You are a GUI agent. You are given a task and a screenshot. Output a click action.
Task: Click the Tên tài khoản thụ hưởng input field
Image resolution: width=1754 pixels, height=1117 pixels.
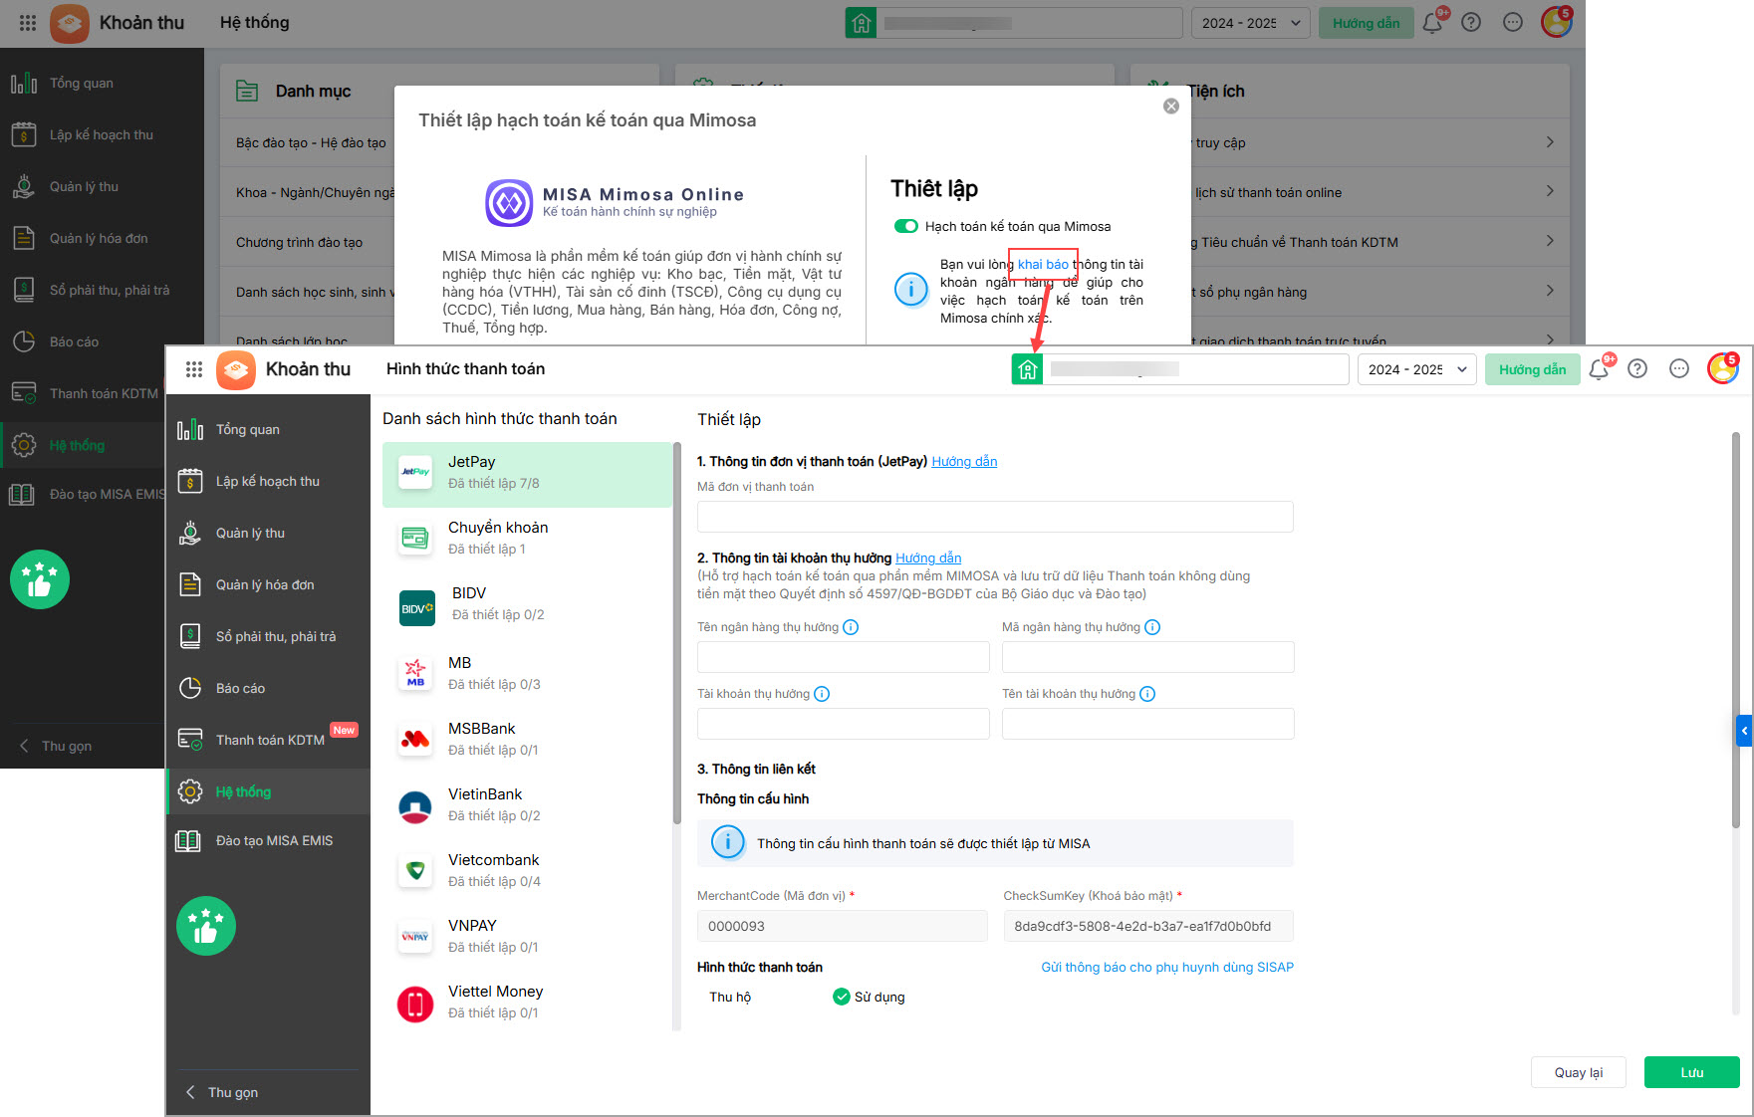coord(1147,724)
